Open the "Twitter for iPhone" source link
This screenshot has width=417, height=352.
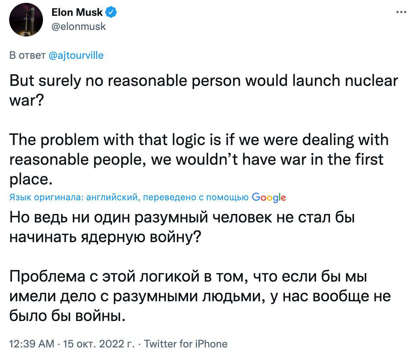(x=186, y=343)
